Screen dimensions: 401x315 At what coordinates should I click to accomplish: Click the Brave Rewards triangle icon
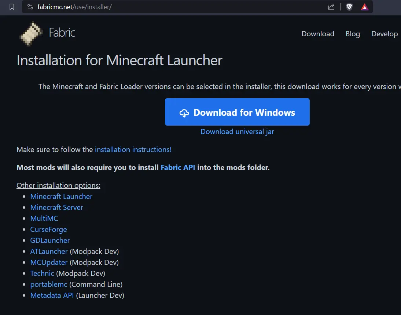pyautogui.click(x=364, y=7)
